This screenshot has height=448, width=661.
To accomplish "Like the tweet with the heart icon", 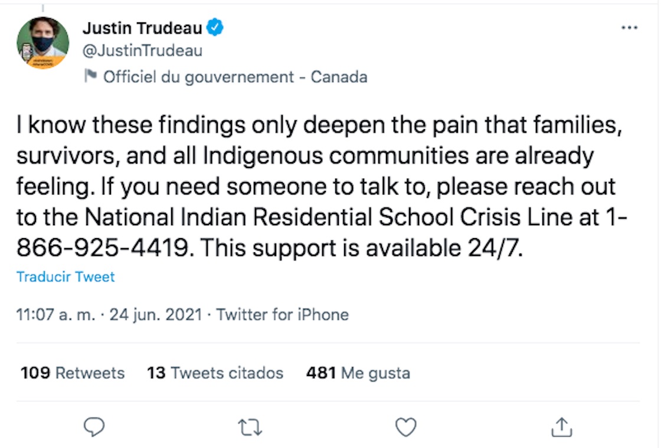I will [x=405, y=427].
